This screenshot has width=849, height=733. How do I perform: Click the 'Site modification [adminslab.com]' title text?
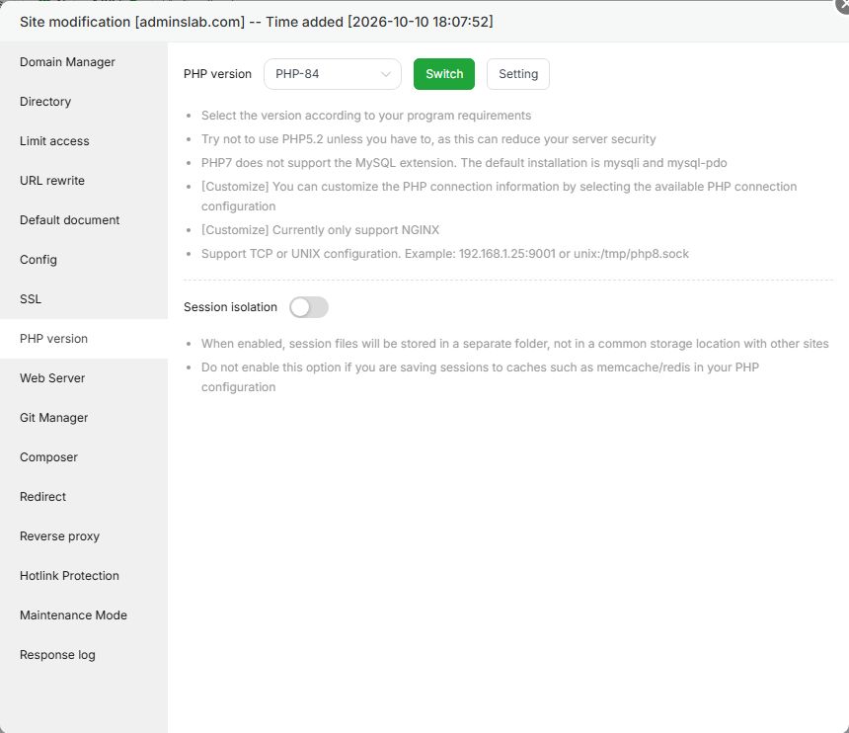[132, 22]
